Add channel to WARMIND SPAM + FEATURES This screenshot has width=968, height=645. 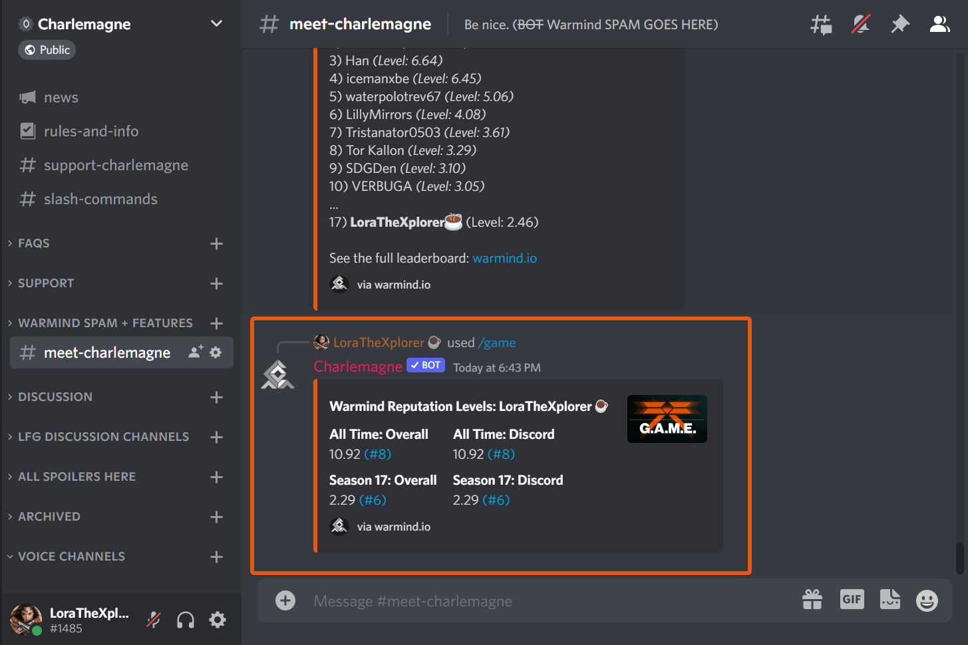coord(216,324)
